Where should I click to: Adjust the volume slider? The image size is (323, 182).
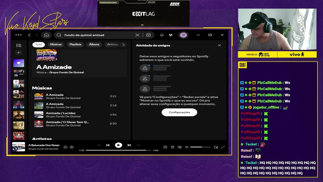click(x=200, y=147)
